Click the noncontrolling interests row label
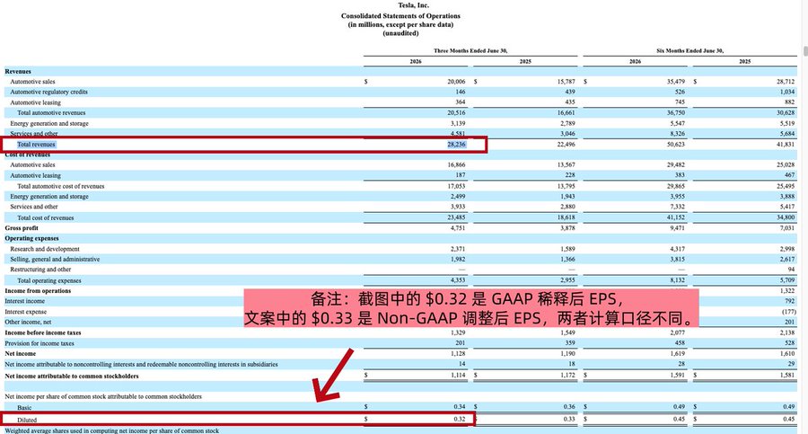Image resolution: width=808 pixels, height=434 pixels. pyautogui.click(x=141, y=364)
